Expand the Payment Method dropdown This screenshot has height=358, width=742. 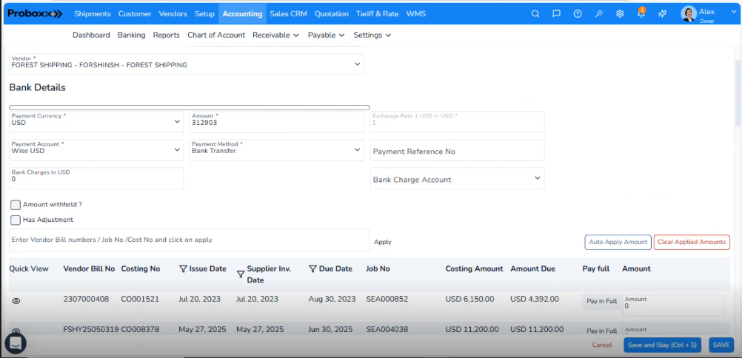(276, 150)
